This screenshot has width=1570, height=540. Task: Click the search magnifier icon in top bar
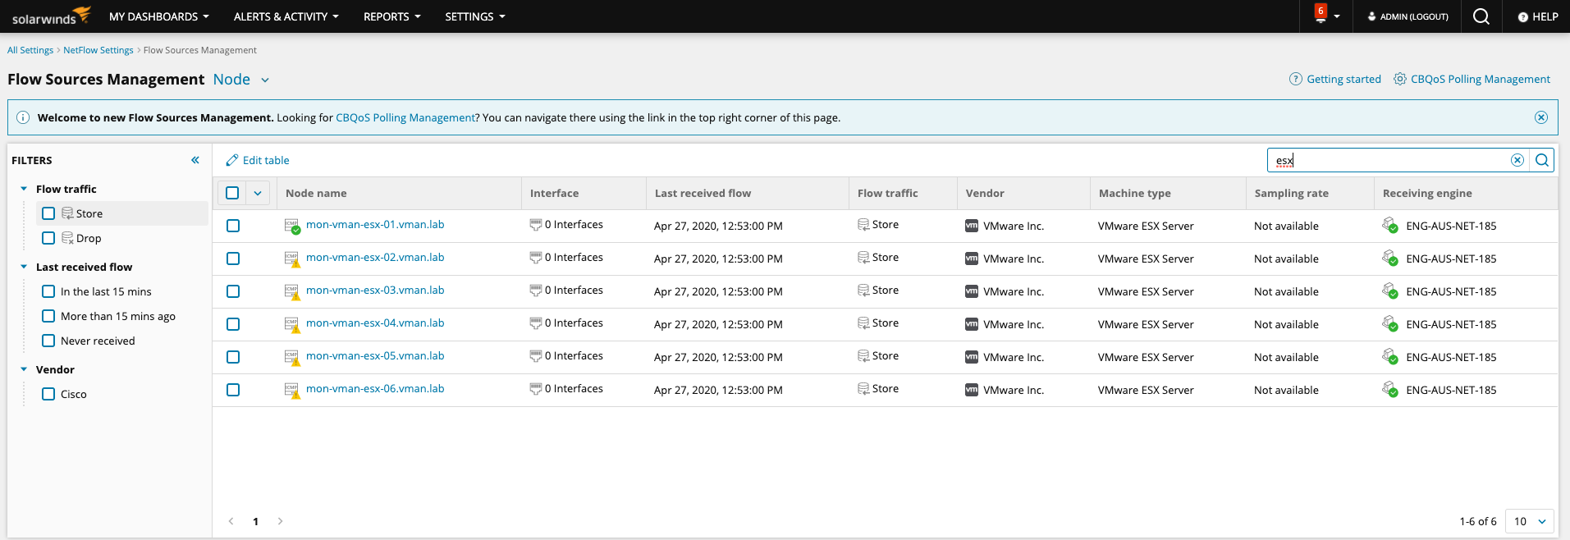pos(1481,16)
